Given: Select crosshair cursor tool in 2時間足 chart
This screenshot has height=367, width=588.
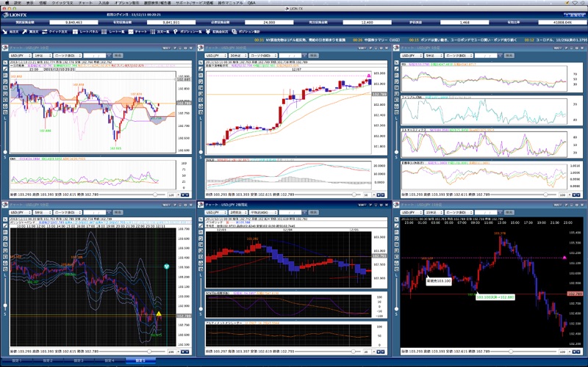Looking at the screenshot, I should (201, 219).
